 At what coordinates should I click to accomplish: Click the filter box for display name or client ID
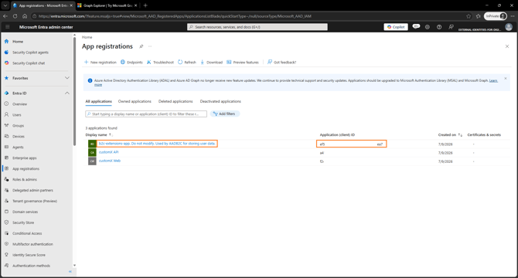tap(146, 114)
